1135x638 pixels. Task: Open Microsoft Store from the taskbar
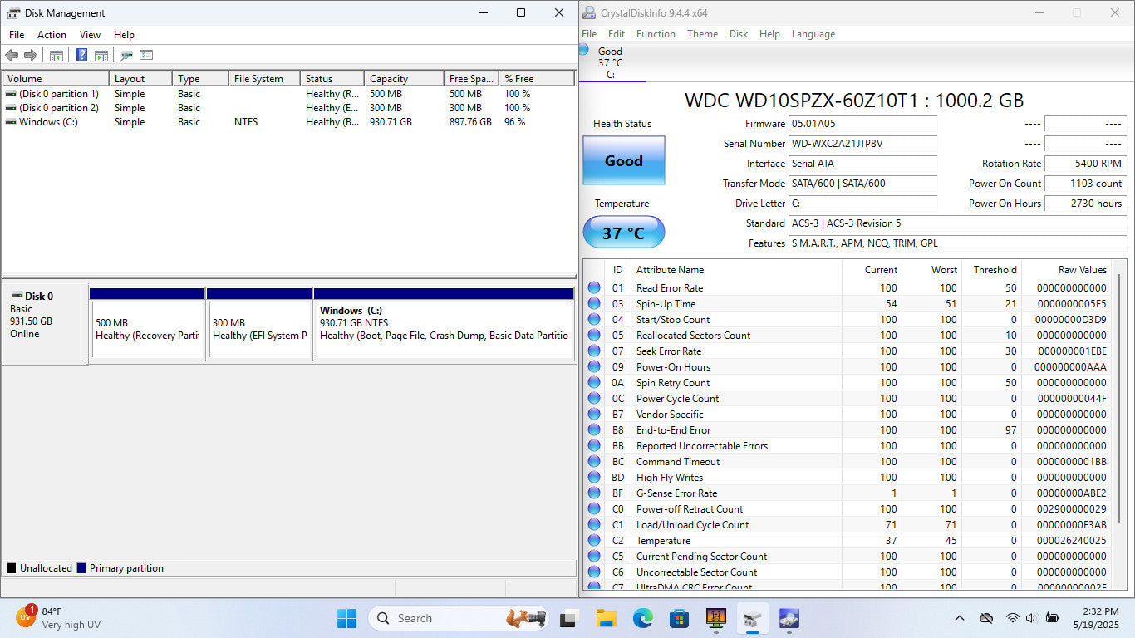(679, 618)
